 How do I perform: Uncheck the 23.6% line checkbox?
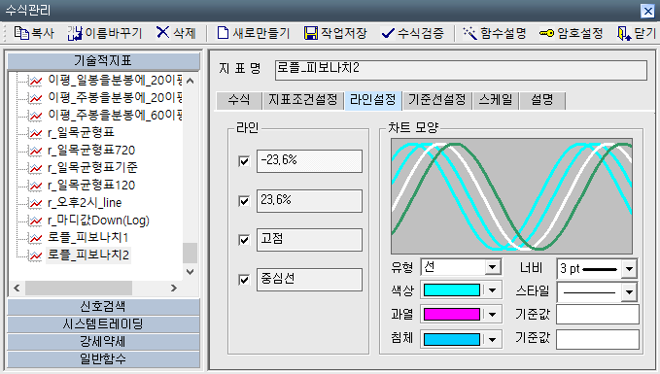tap(244, 201)
